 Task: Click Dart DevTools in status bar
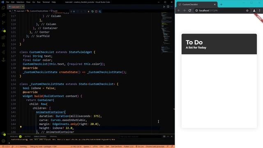coord(116,146)
